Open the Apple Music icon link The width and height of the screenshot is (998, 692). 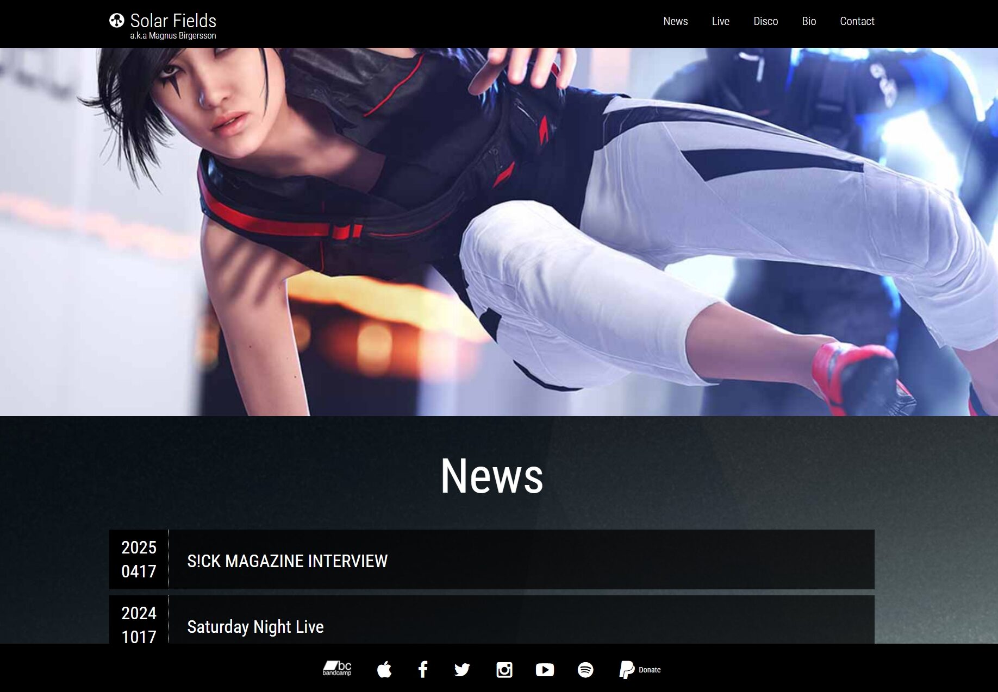[384, 669]
